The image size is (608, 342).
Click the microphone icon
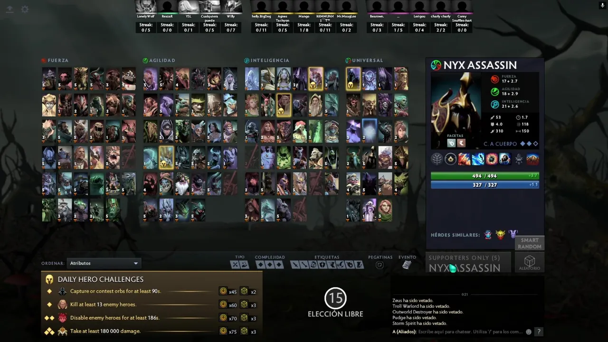tap(603, 6)
